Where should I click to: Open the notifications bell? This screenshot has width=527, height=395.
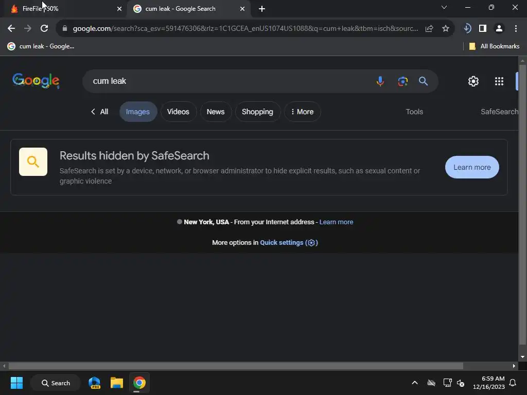coord(513,383)
